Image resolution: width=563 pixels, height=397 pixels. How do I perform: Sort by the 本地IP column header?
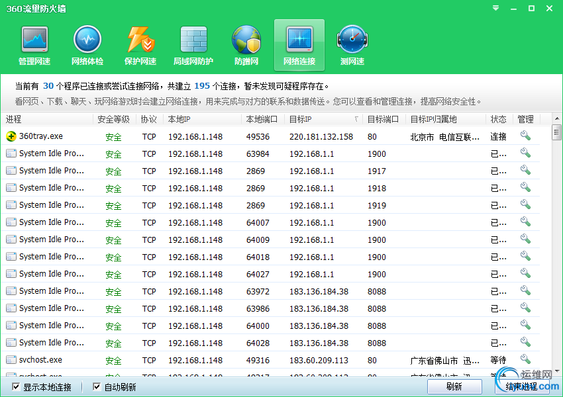click(203, 119)
